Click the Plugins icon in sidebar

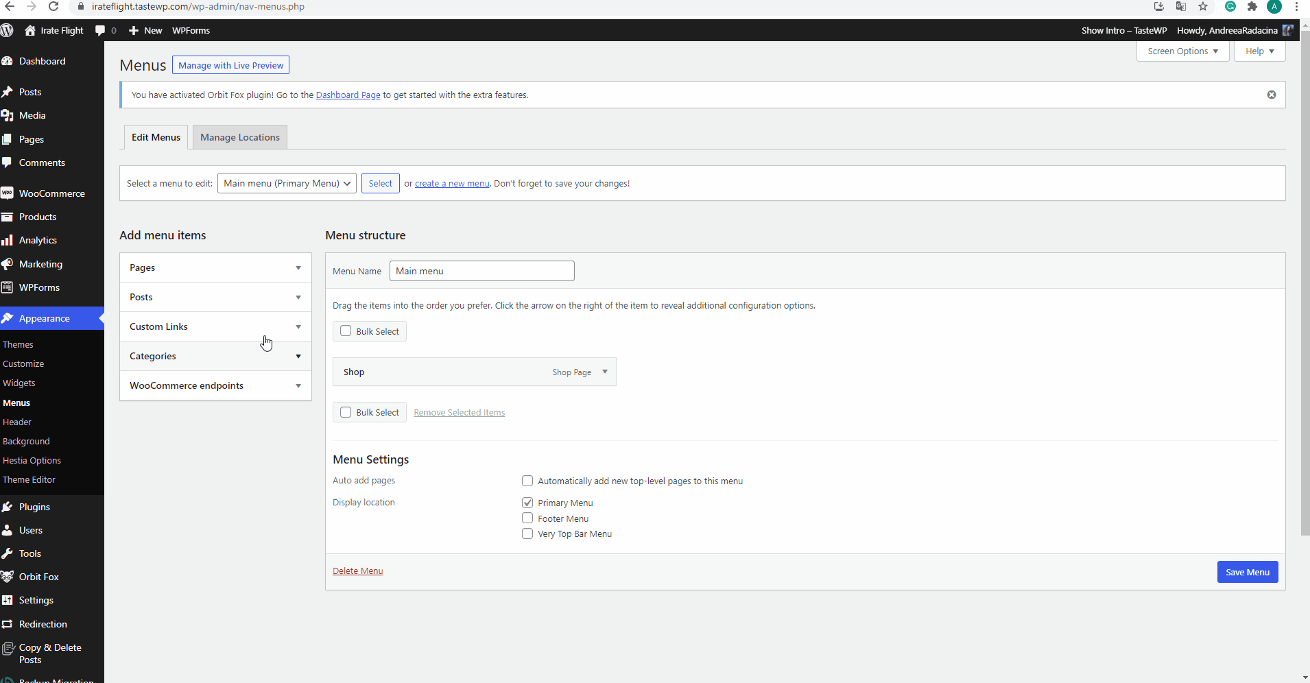coord(8,507)
